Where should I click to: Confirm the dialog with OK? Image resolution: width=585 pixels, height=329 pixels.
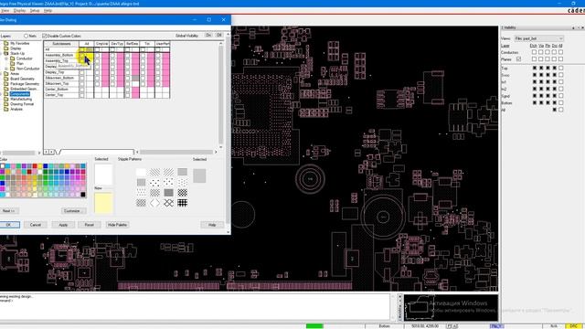pyautogui.click(x=8, y=225)
